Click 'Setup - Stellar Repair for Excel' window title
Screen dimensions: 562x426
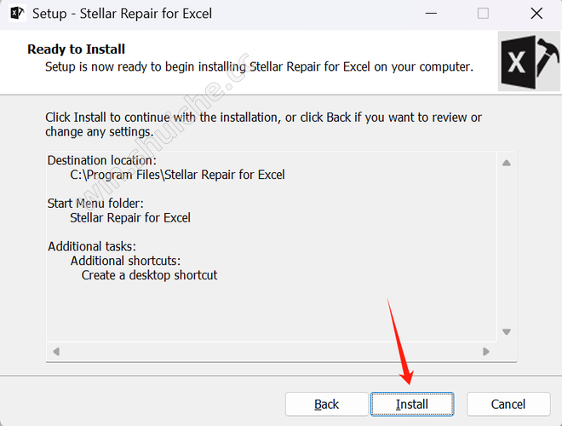123,14
